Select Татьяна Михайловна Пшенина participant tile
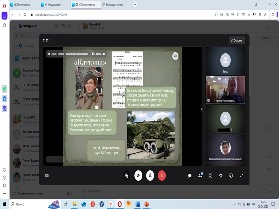 pyautogui.click(x=225, y=148)
